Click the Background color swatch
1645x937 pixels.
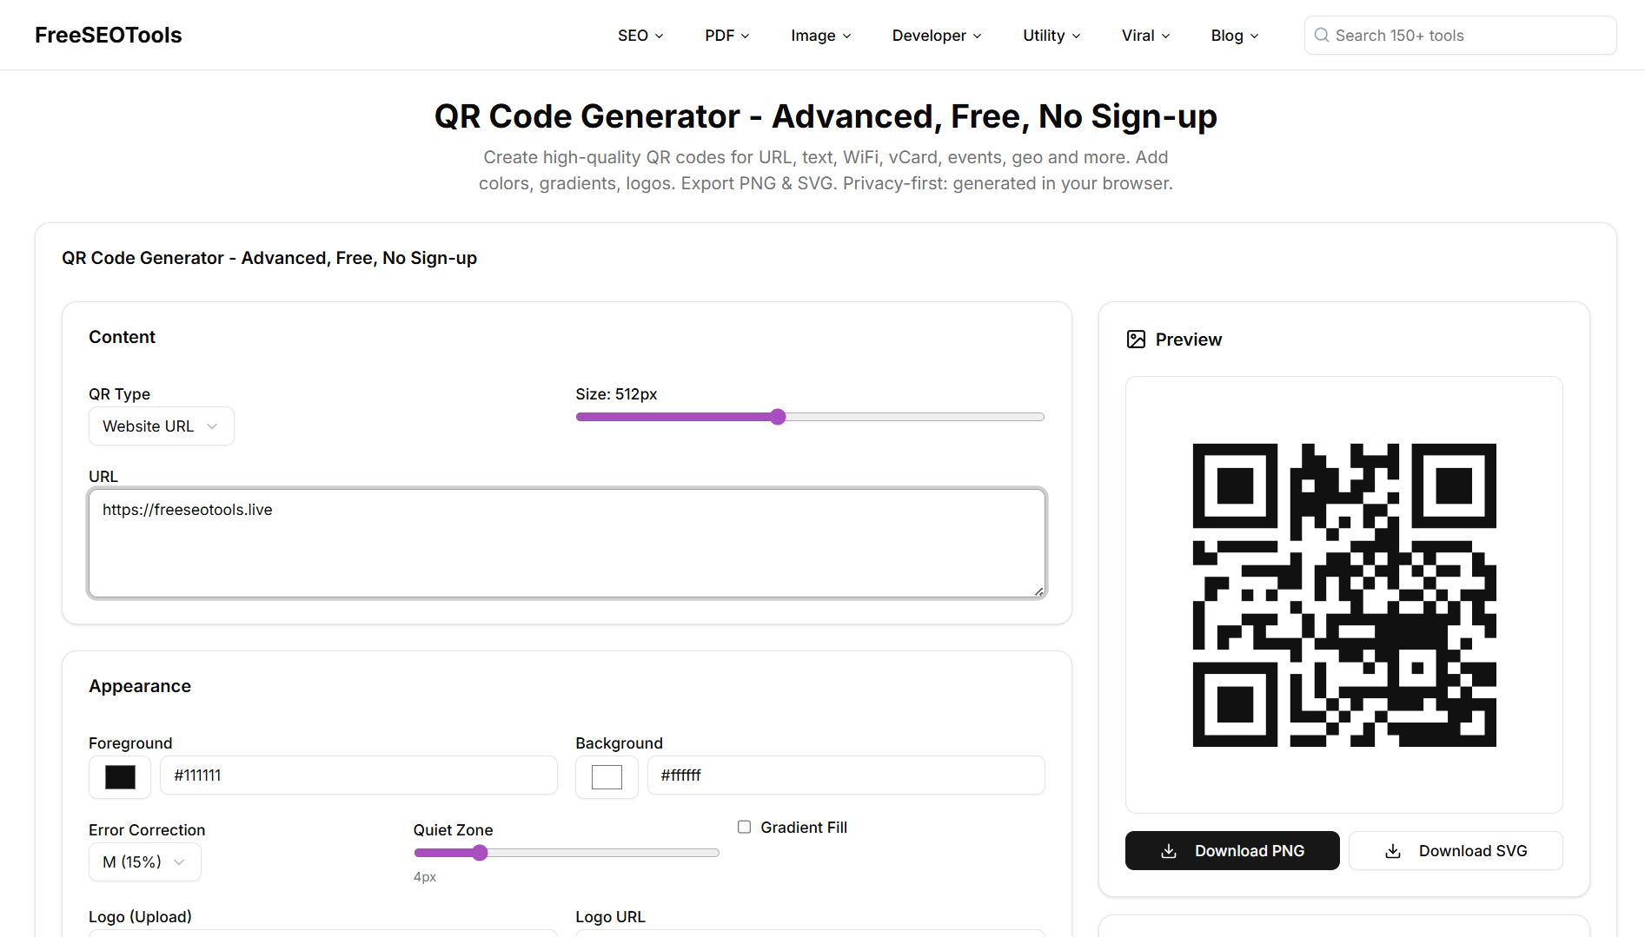[607, 775]
